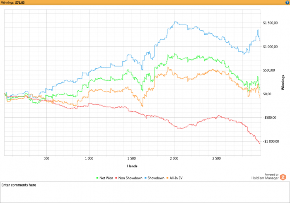The width and height of the screenshot is (290, 203).
Task: Toggle the Net Won legend label
Action: coord(106,178)
